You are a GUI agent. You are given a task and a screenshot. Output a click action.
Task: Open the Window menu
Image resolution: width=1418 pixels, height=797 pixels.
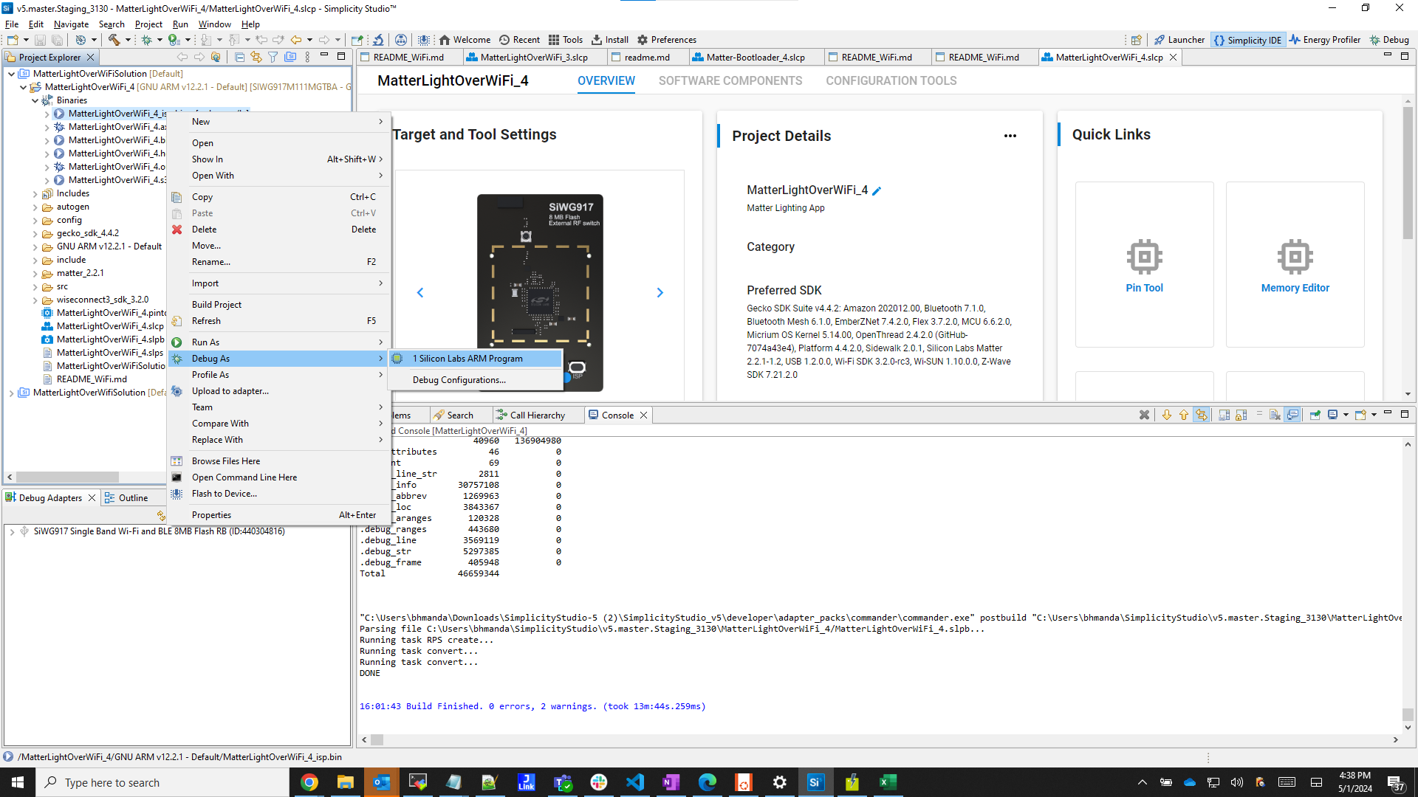point(214,24)
